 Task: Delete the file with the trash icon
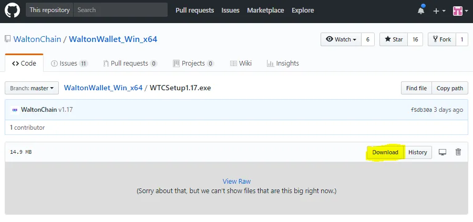tap(458, 152)
